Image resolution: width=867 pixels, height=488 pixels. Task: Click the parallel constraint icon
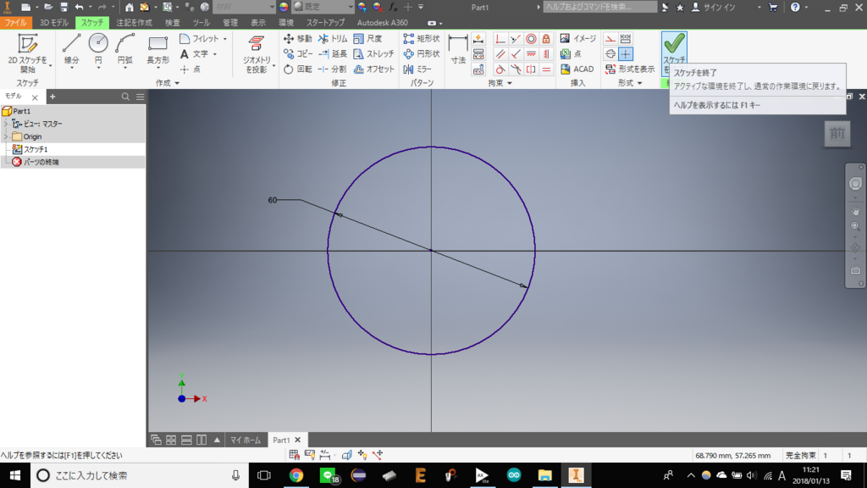(500, 53)
